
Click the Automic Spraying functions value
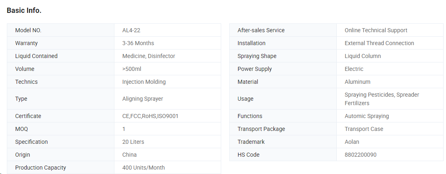point(366,116)
